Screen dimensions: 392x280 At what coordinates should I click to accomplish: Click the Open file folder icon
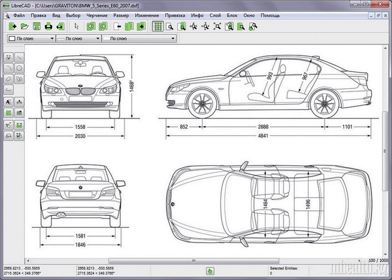25,26
